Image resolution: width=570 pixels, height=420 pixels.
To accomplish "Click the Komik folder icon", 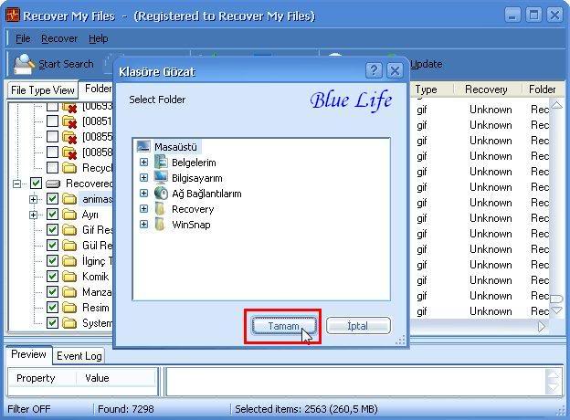I will (69, 277).
